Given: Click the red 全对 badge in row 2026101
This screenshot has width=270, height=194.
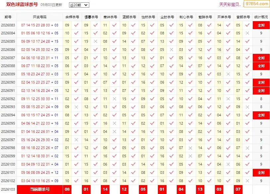Looking at the screenshot, I should [261, 173].
